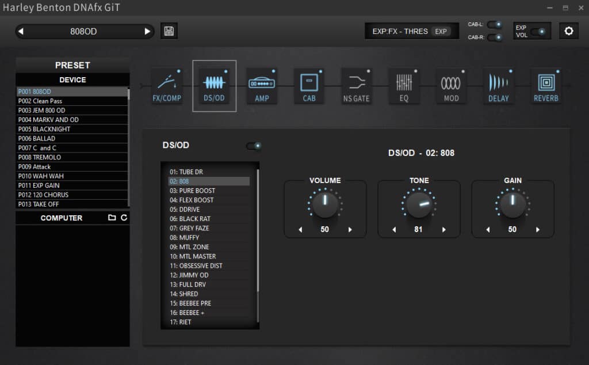
Task: Open the DELAY module
Action: [499, 86]
